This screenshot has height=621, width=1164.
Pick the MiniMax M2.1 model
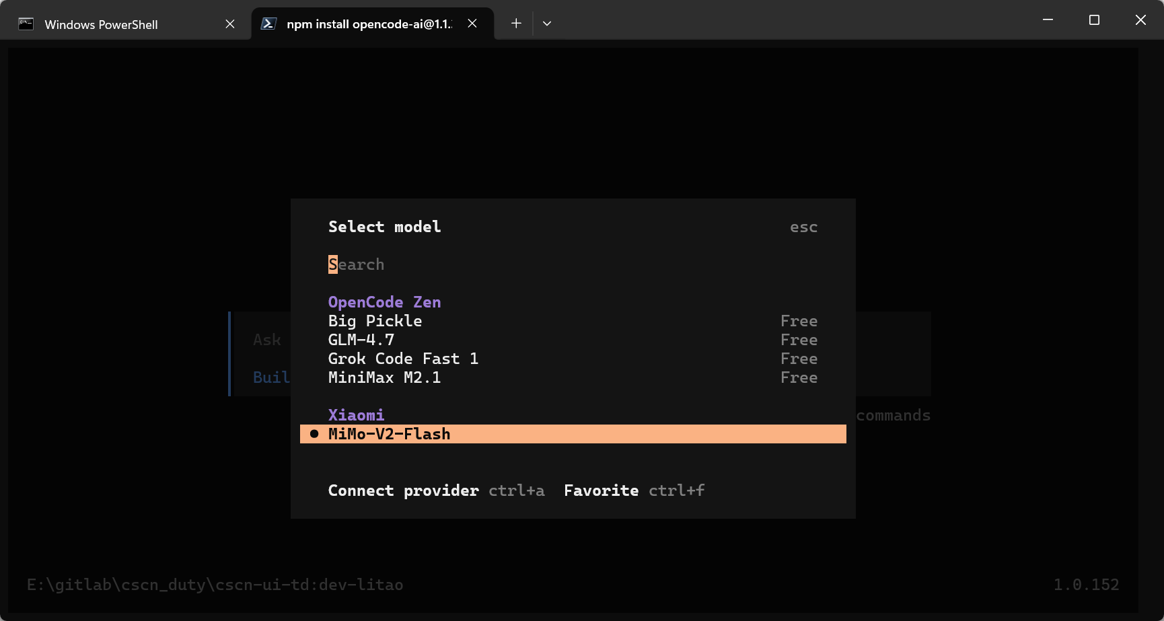click(x=384, y=377)
